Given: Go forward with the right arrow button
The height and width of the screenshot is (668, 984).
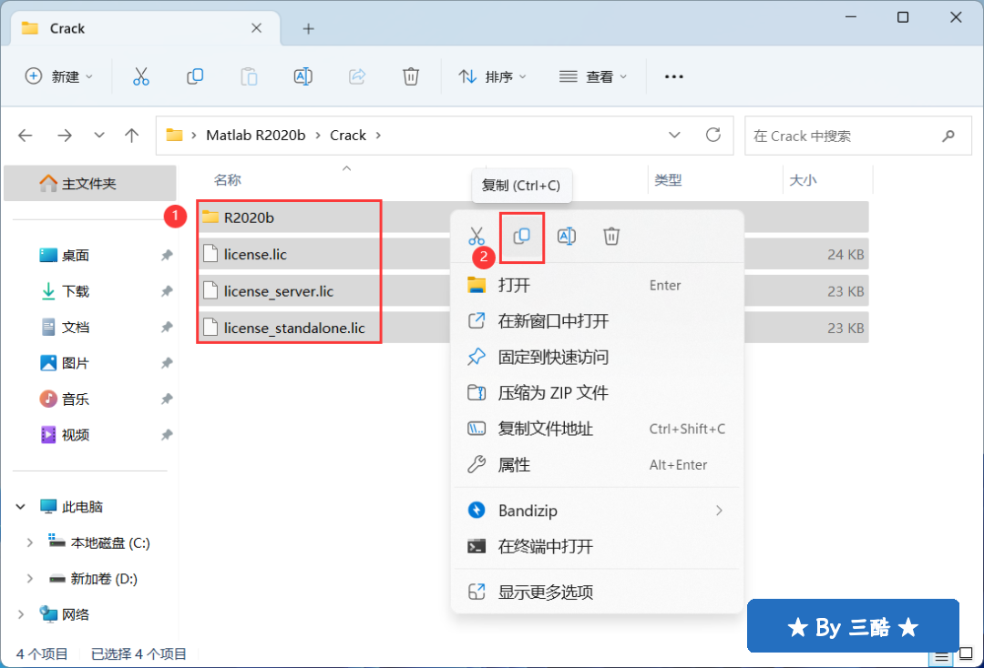Looking at the screenshot, I should point(65,136).
